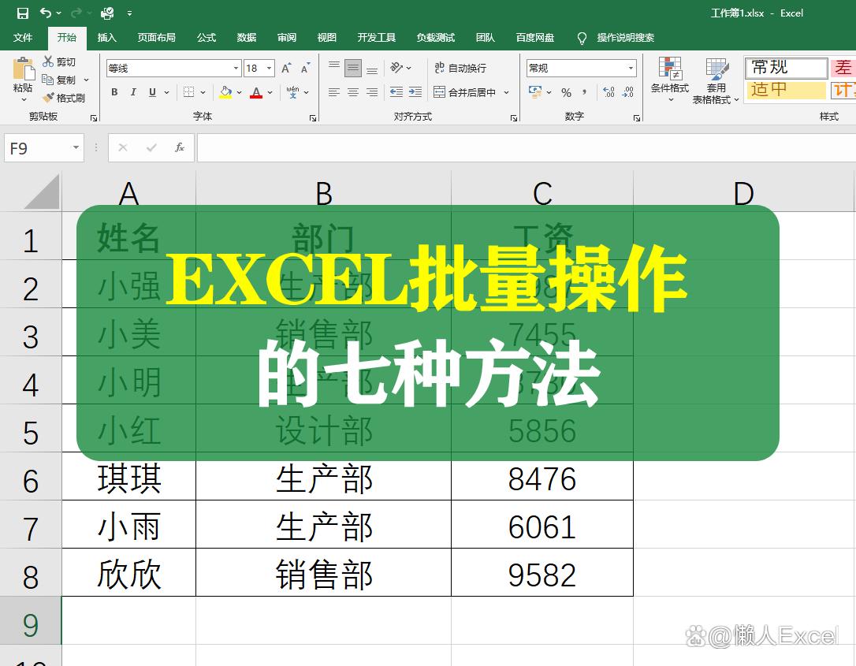Align text left in cell
Screen dimensions: 856x666
(334, 92)
